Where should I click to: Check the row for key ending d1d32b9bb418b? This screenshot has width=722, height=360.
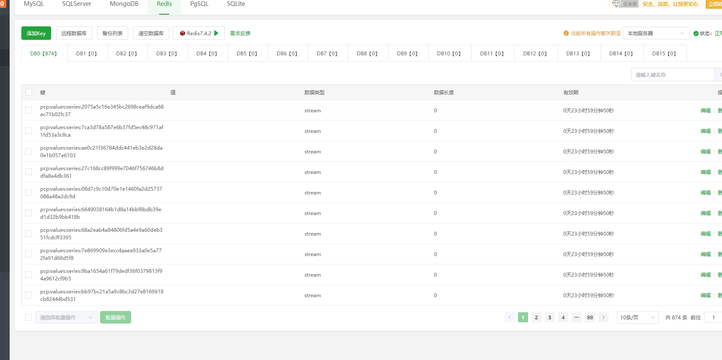(28, 213)
